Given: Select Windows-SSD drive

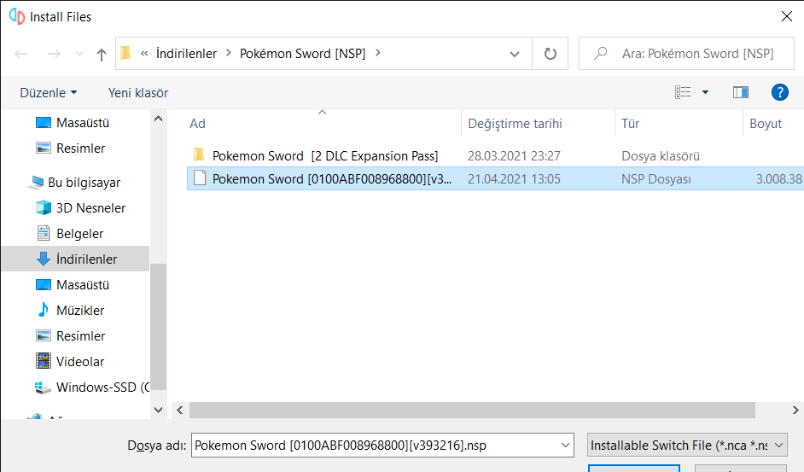Looking at the screenshot, I should click(102, 388).
